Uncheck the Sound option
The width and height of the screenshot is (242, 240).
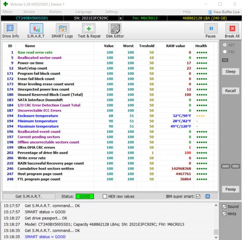click(x=224, y=207)
